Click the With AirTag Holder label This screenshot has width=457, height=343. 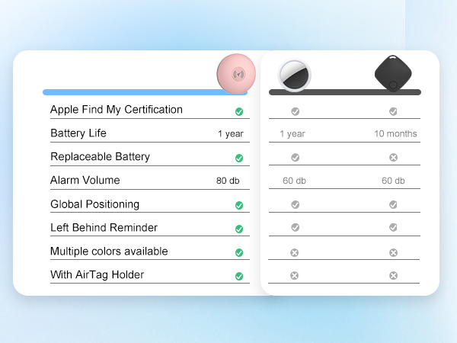(x=97, y=274)
